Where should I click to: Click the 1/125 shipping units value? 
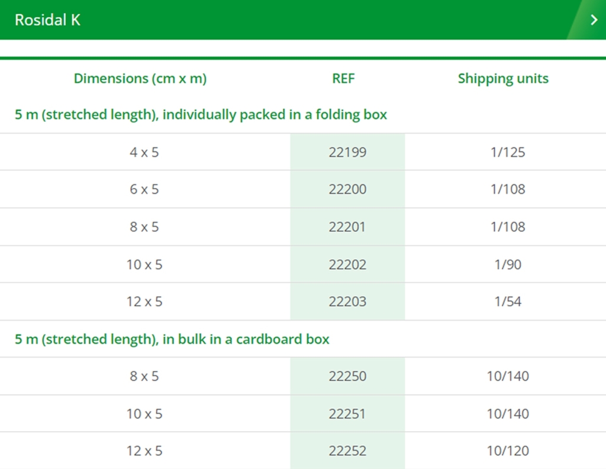[x=508, y=152]
